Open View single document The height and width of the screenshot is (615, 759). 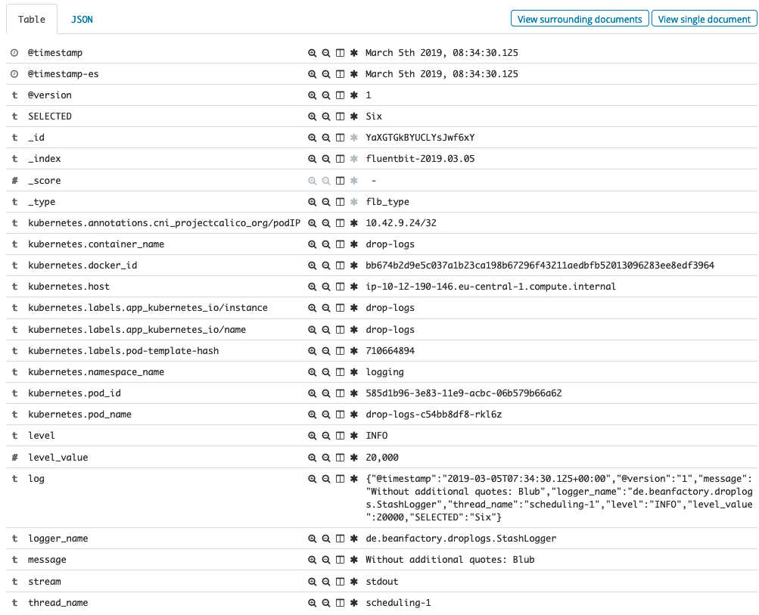(x=704, y=20)
